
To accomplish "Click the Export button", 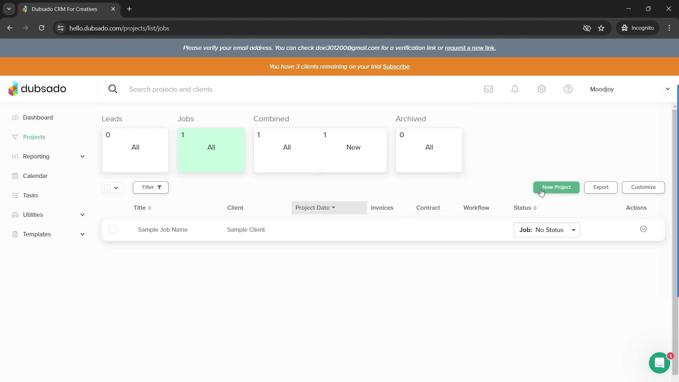I will [x=600, y=187].
